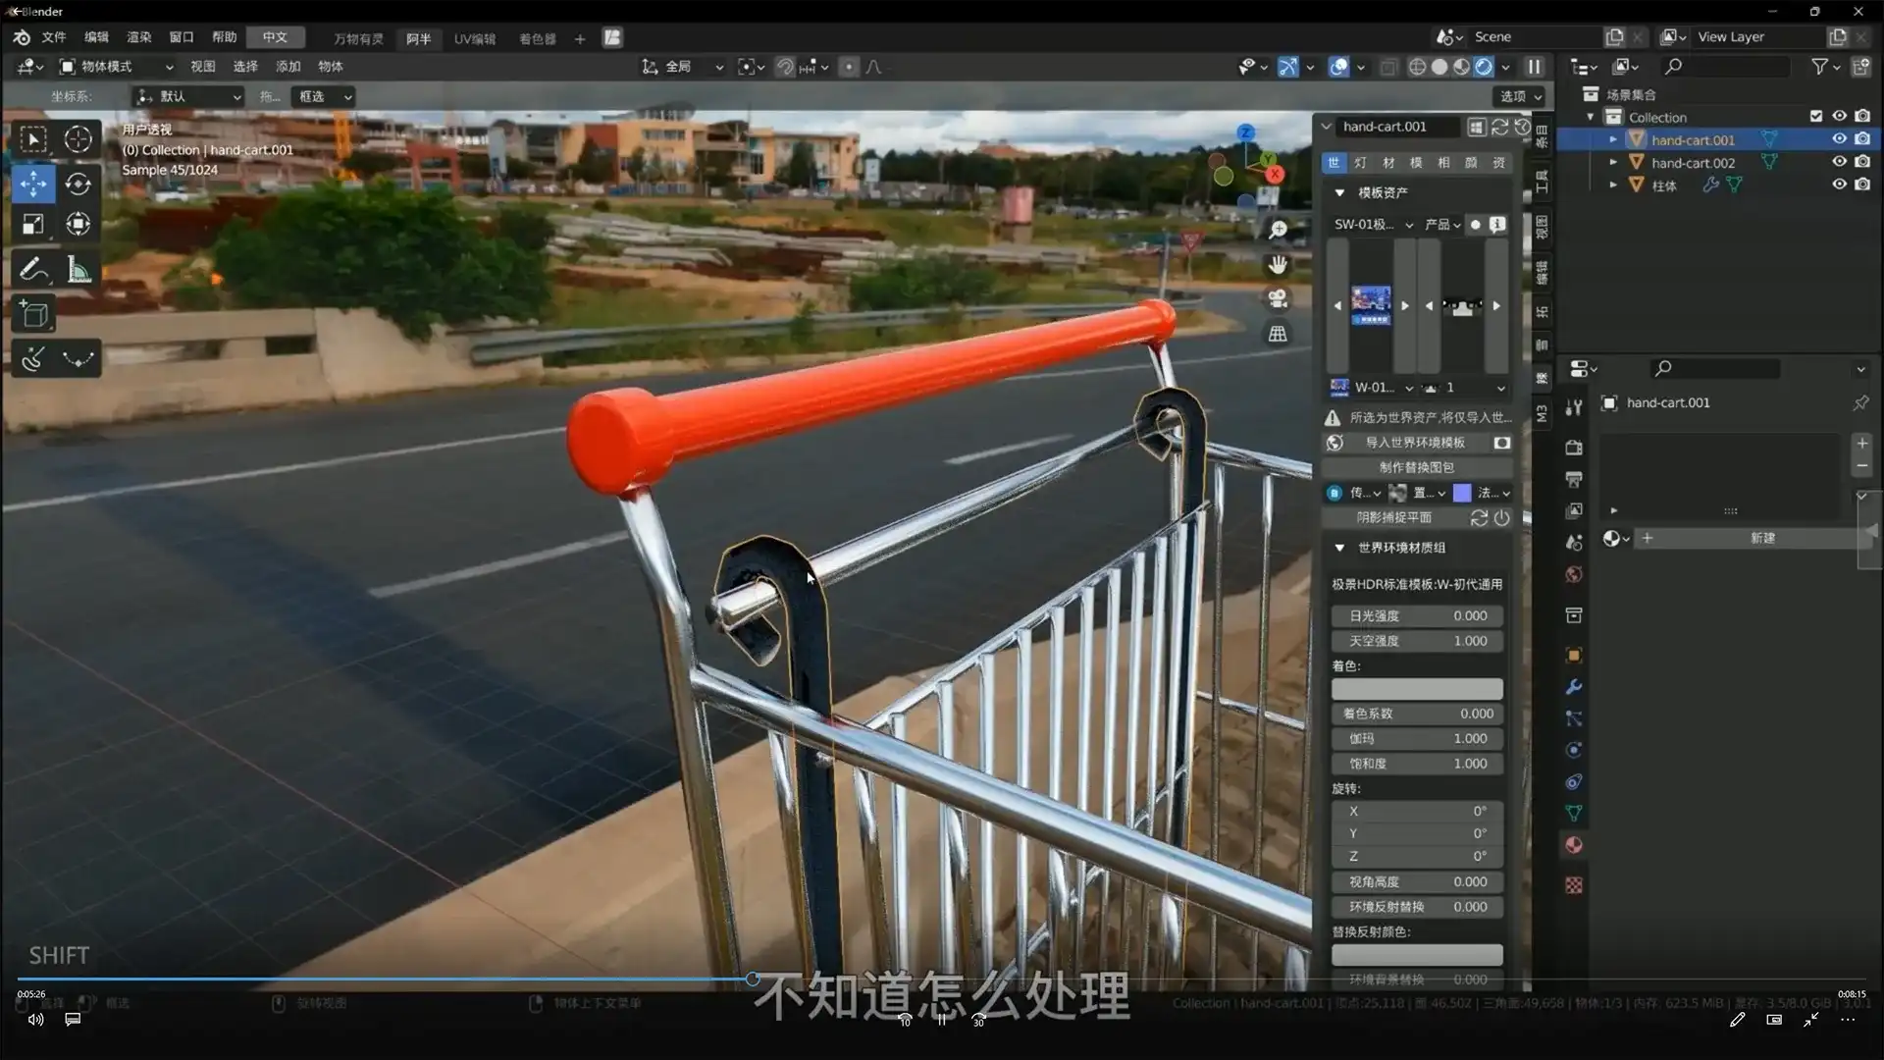Toggle the Collection checkbox in the outliner
This screenshot has height=1060, width=1884.
tap(1816, 116)
